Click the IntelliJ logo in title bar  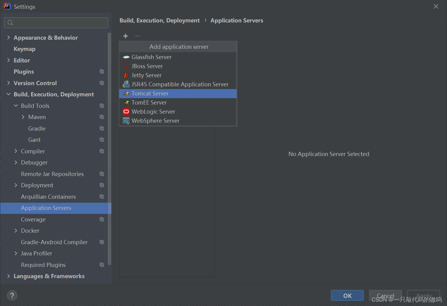(7, 6)
